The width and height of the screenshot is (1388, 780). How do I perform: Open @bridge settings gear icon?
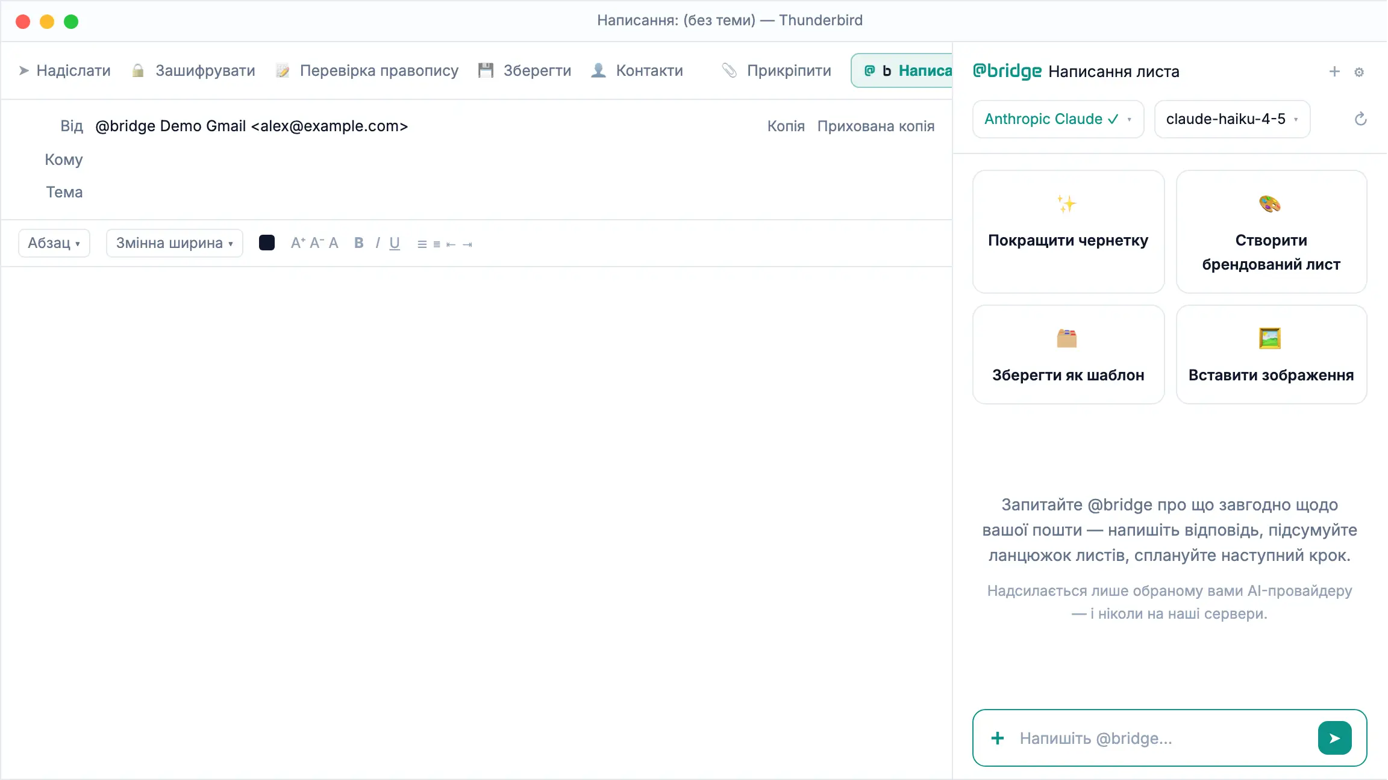coord(1359,72)
